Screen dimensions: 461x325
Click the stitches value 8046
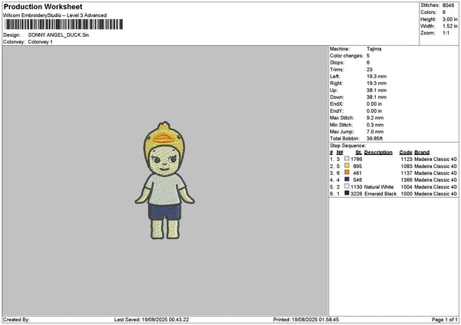point(449,5)
